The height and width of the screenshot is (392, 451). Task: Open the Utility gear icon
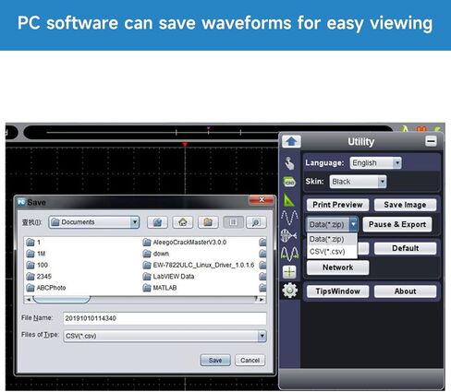290,291
